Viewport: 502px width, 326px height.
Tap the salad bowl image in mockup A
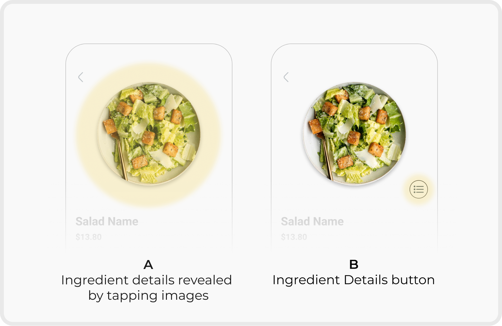[x=149, y=133]
